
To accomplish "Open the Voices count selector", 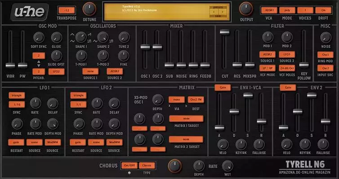I will click(305, 10).
